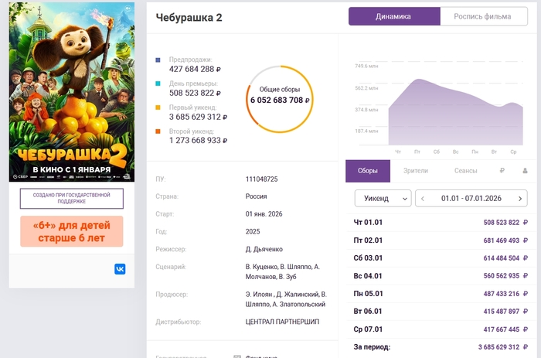The image size is (541, 358).
Task: Click the Сб 03.01 row
Action: click(x=441, y=258)
